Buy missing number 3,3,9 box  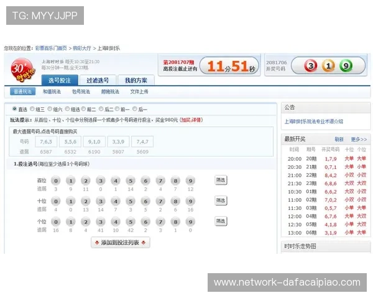[x=118, y=142]
